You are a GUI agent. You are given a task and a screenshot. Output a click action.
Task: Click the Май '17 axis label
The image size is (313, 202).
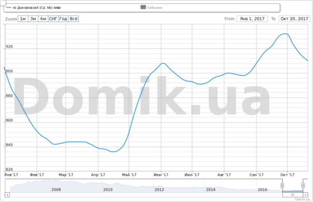point(129,175)
